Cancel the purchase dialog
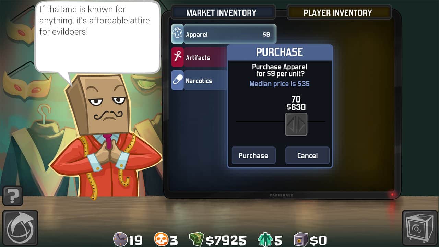Screen dimensions: 439x247 coord(307,155)
